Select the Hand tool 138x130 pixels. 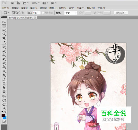click(x=4, y=104)
